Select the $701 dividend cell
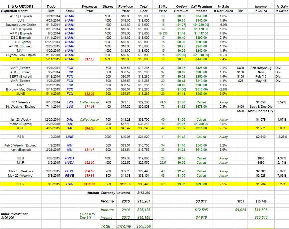The height and width of the screenshot is (229, 289). click(x=241, y=201)
